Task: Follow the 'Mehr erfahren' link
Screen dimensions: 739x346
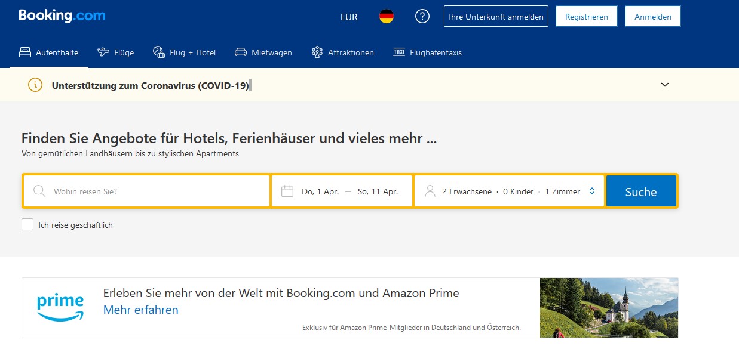Action: pyautogui.click(x=141, y=310)
